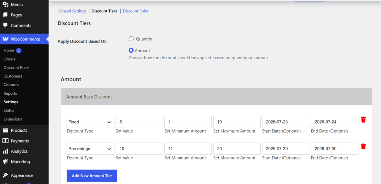381x184 pixels.
Task: Click the Marketing megaphone icon
Action: [x=5, y=162]
